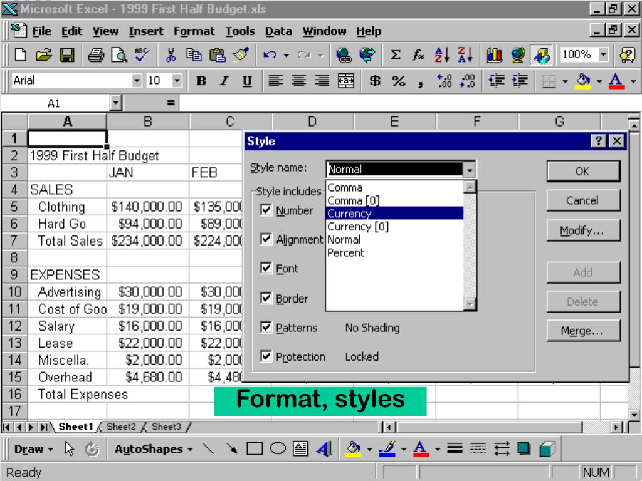Open the Style name dropdown arrow
The image size is (642, 481).
tap(470, 169)
